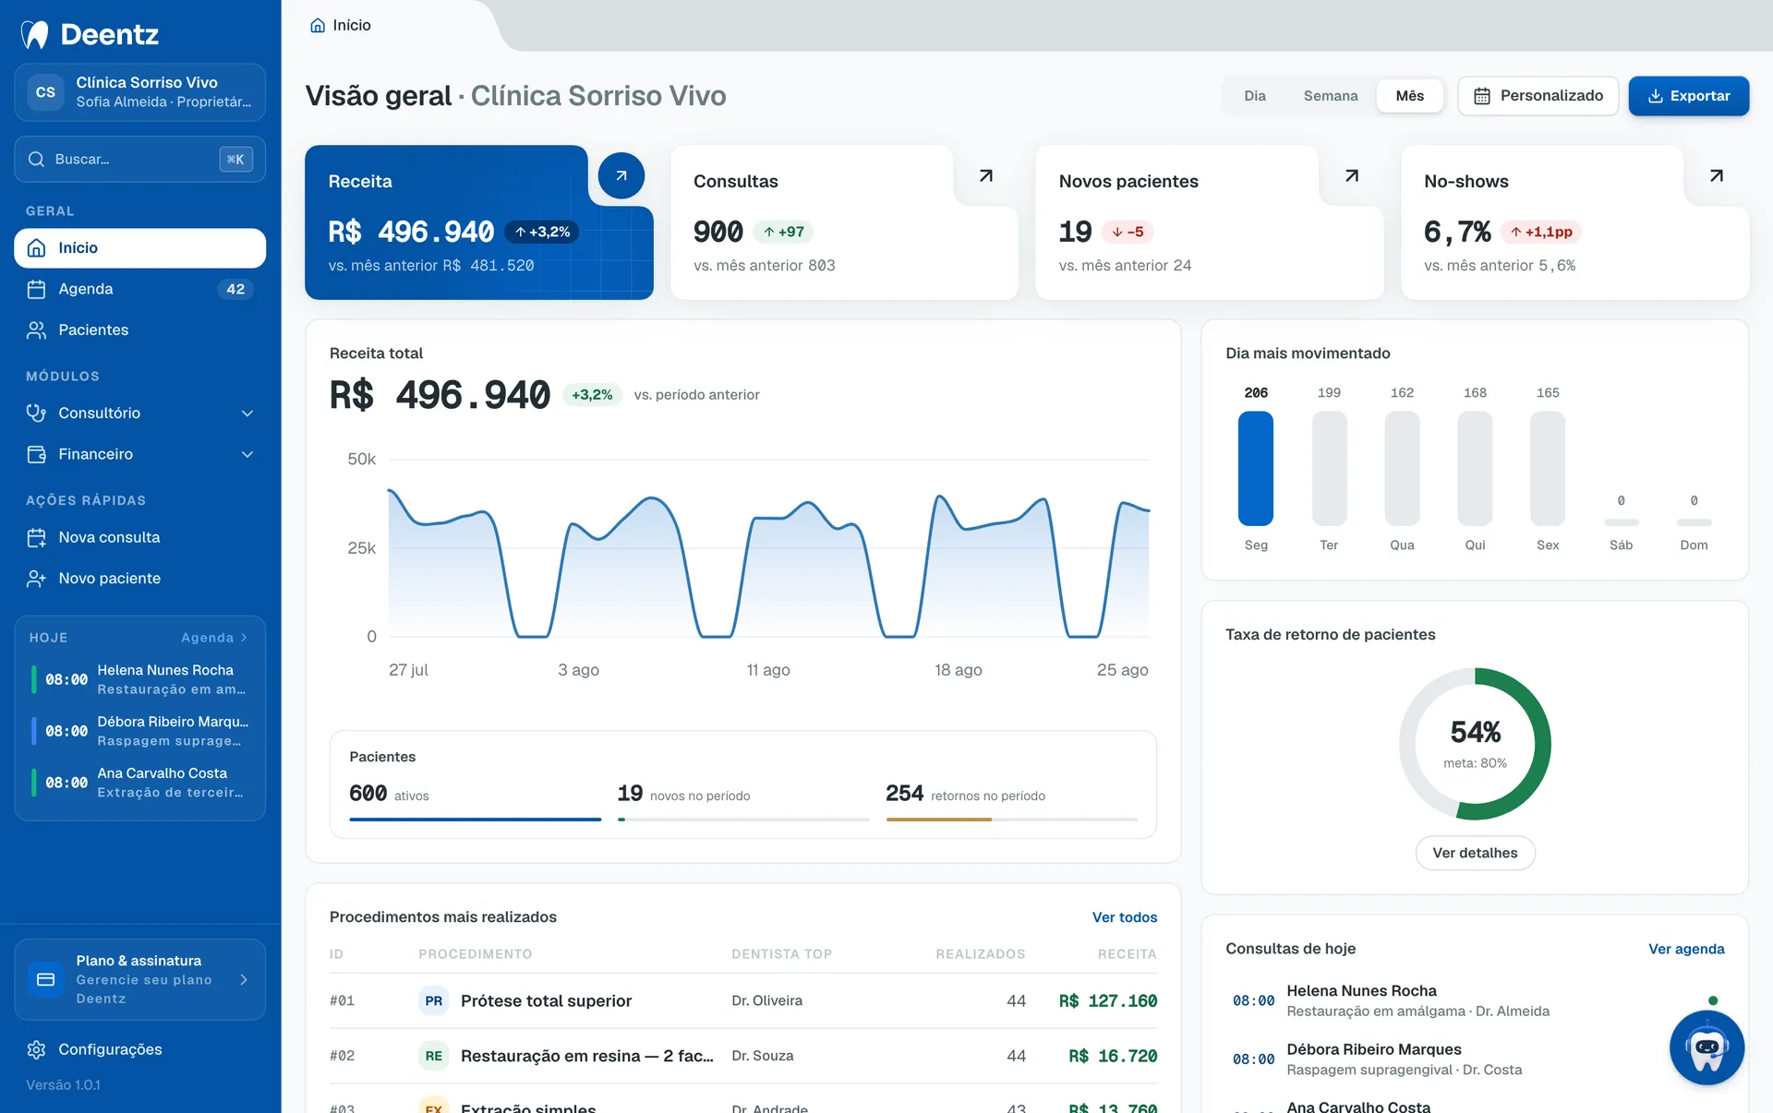Click the Deentz tooth logo icon
Viewport: 1773px width, 1113px height.
(x=35, y=34)
